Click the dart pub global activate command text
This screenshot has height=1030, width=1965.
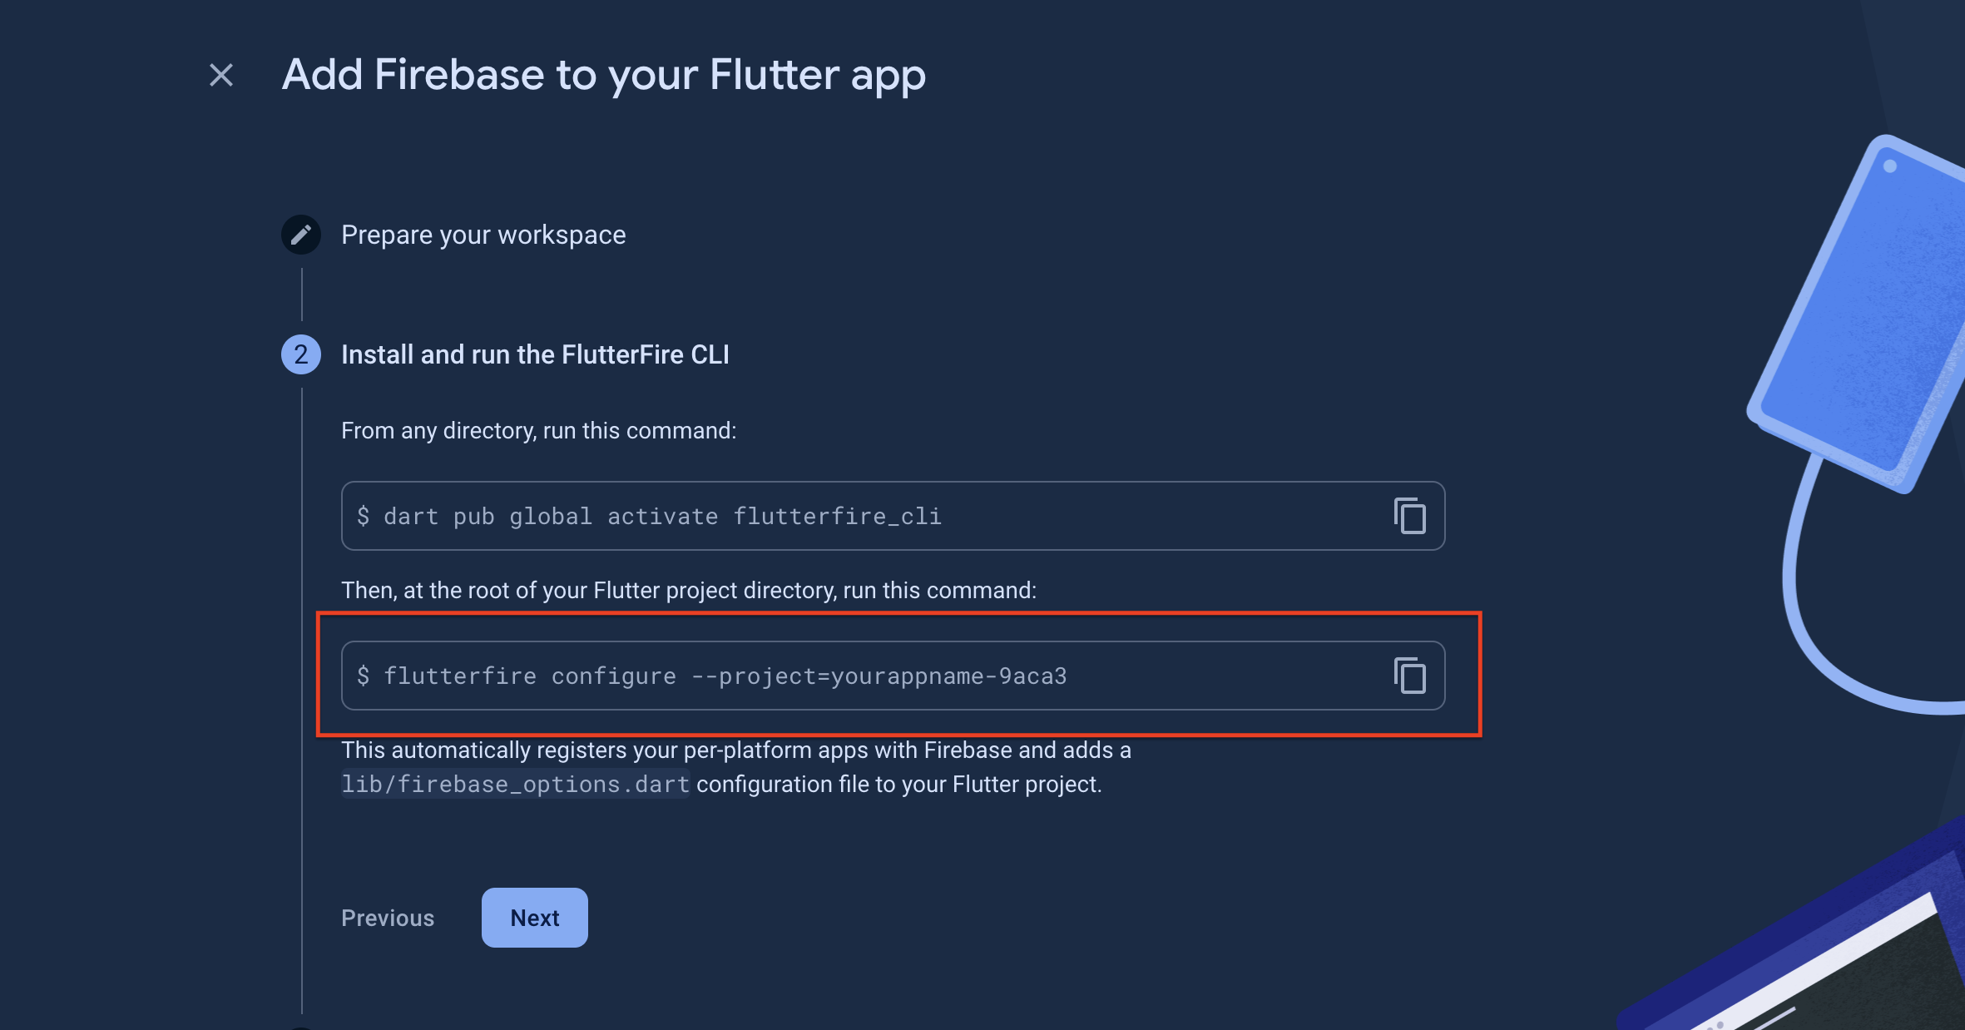pyautogui.click(x=662, y=517)
